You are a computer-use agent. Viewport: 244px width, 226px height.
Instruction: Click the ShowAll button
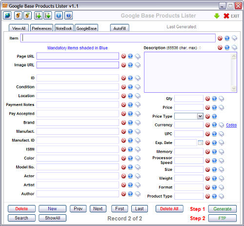[x=52, y=218]
